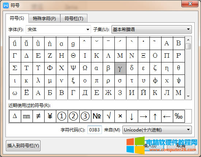Select recent mm unit symbol

(27, 116)
